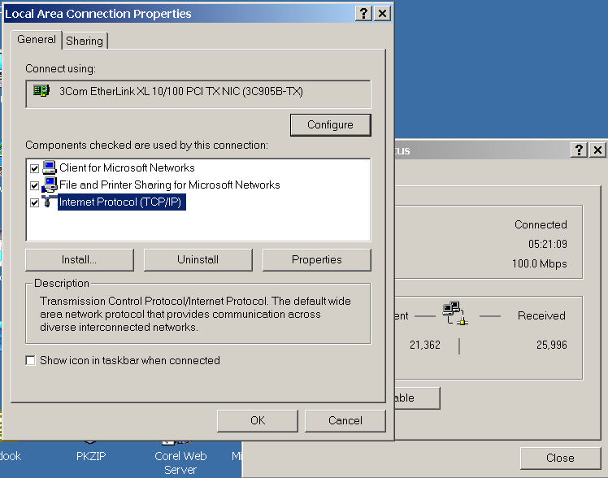The width and height of the screenshot is (608, 478).
Task: Switch to the Sharing tab
Action: pyautogui.click(x=85, y=41)
